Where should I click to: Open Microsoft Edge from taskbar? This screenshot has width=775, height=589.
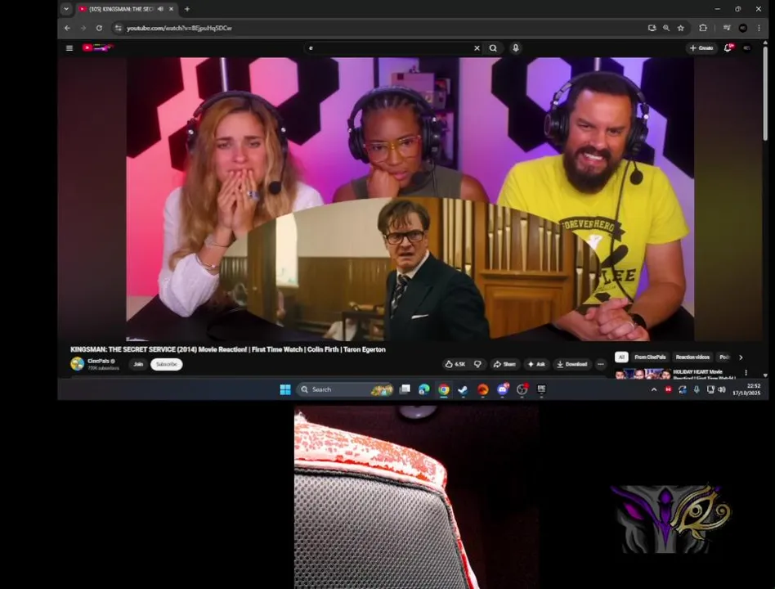click(x=424, y=389)
